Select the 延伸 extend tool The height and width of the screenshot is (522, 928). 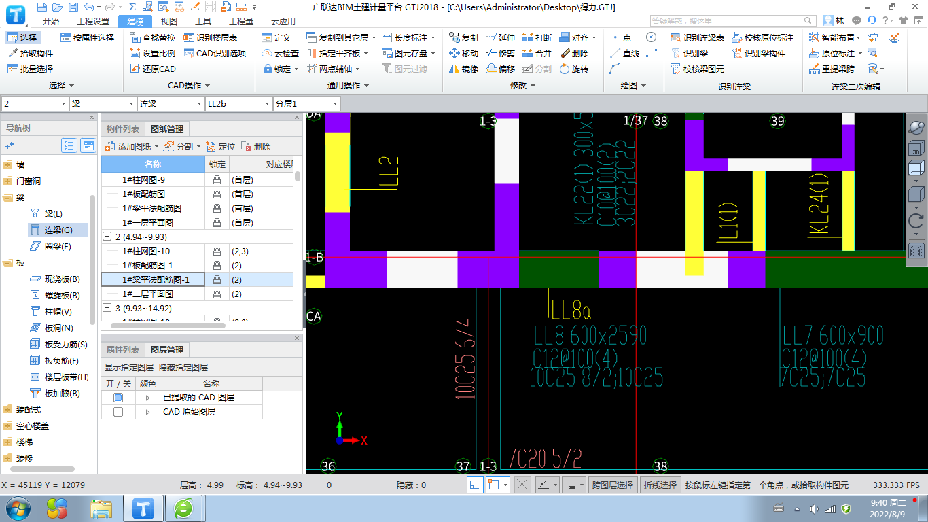point(501,37)
